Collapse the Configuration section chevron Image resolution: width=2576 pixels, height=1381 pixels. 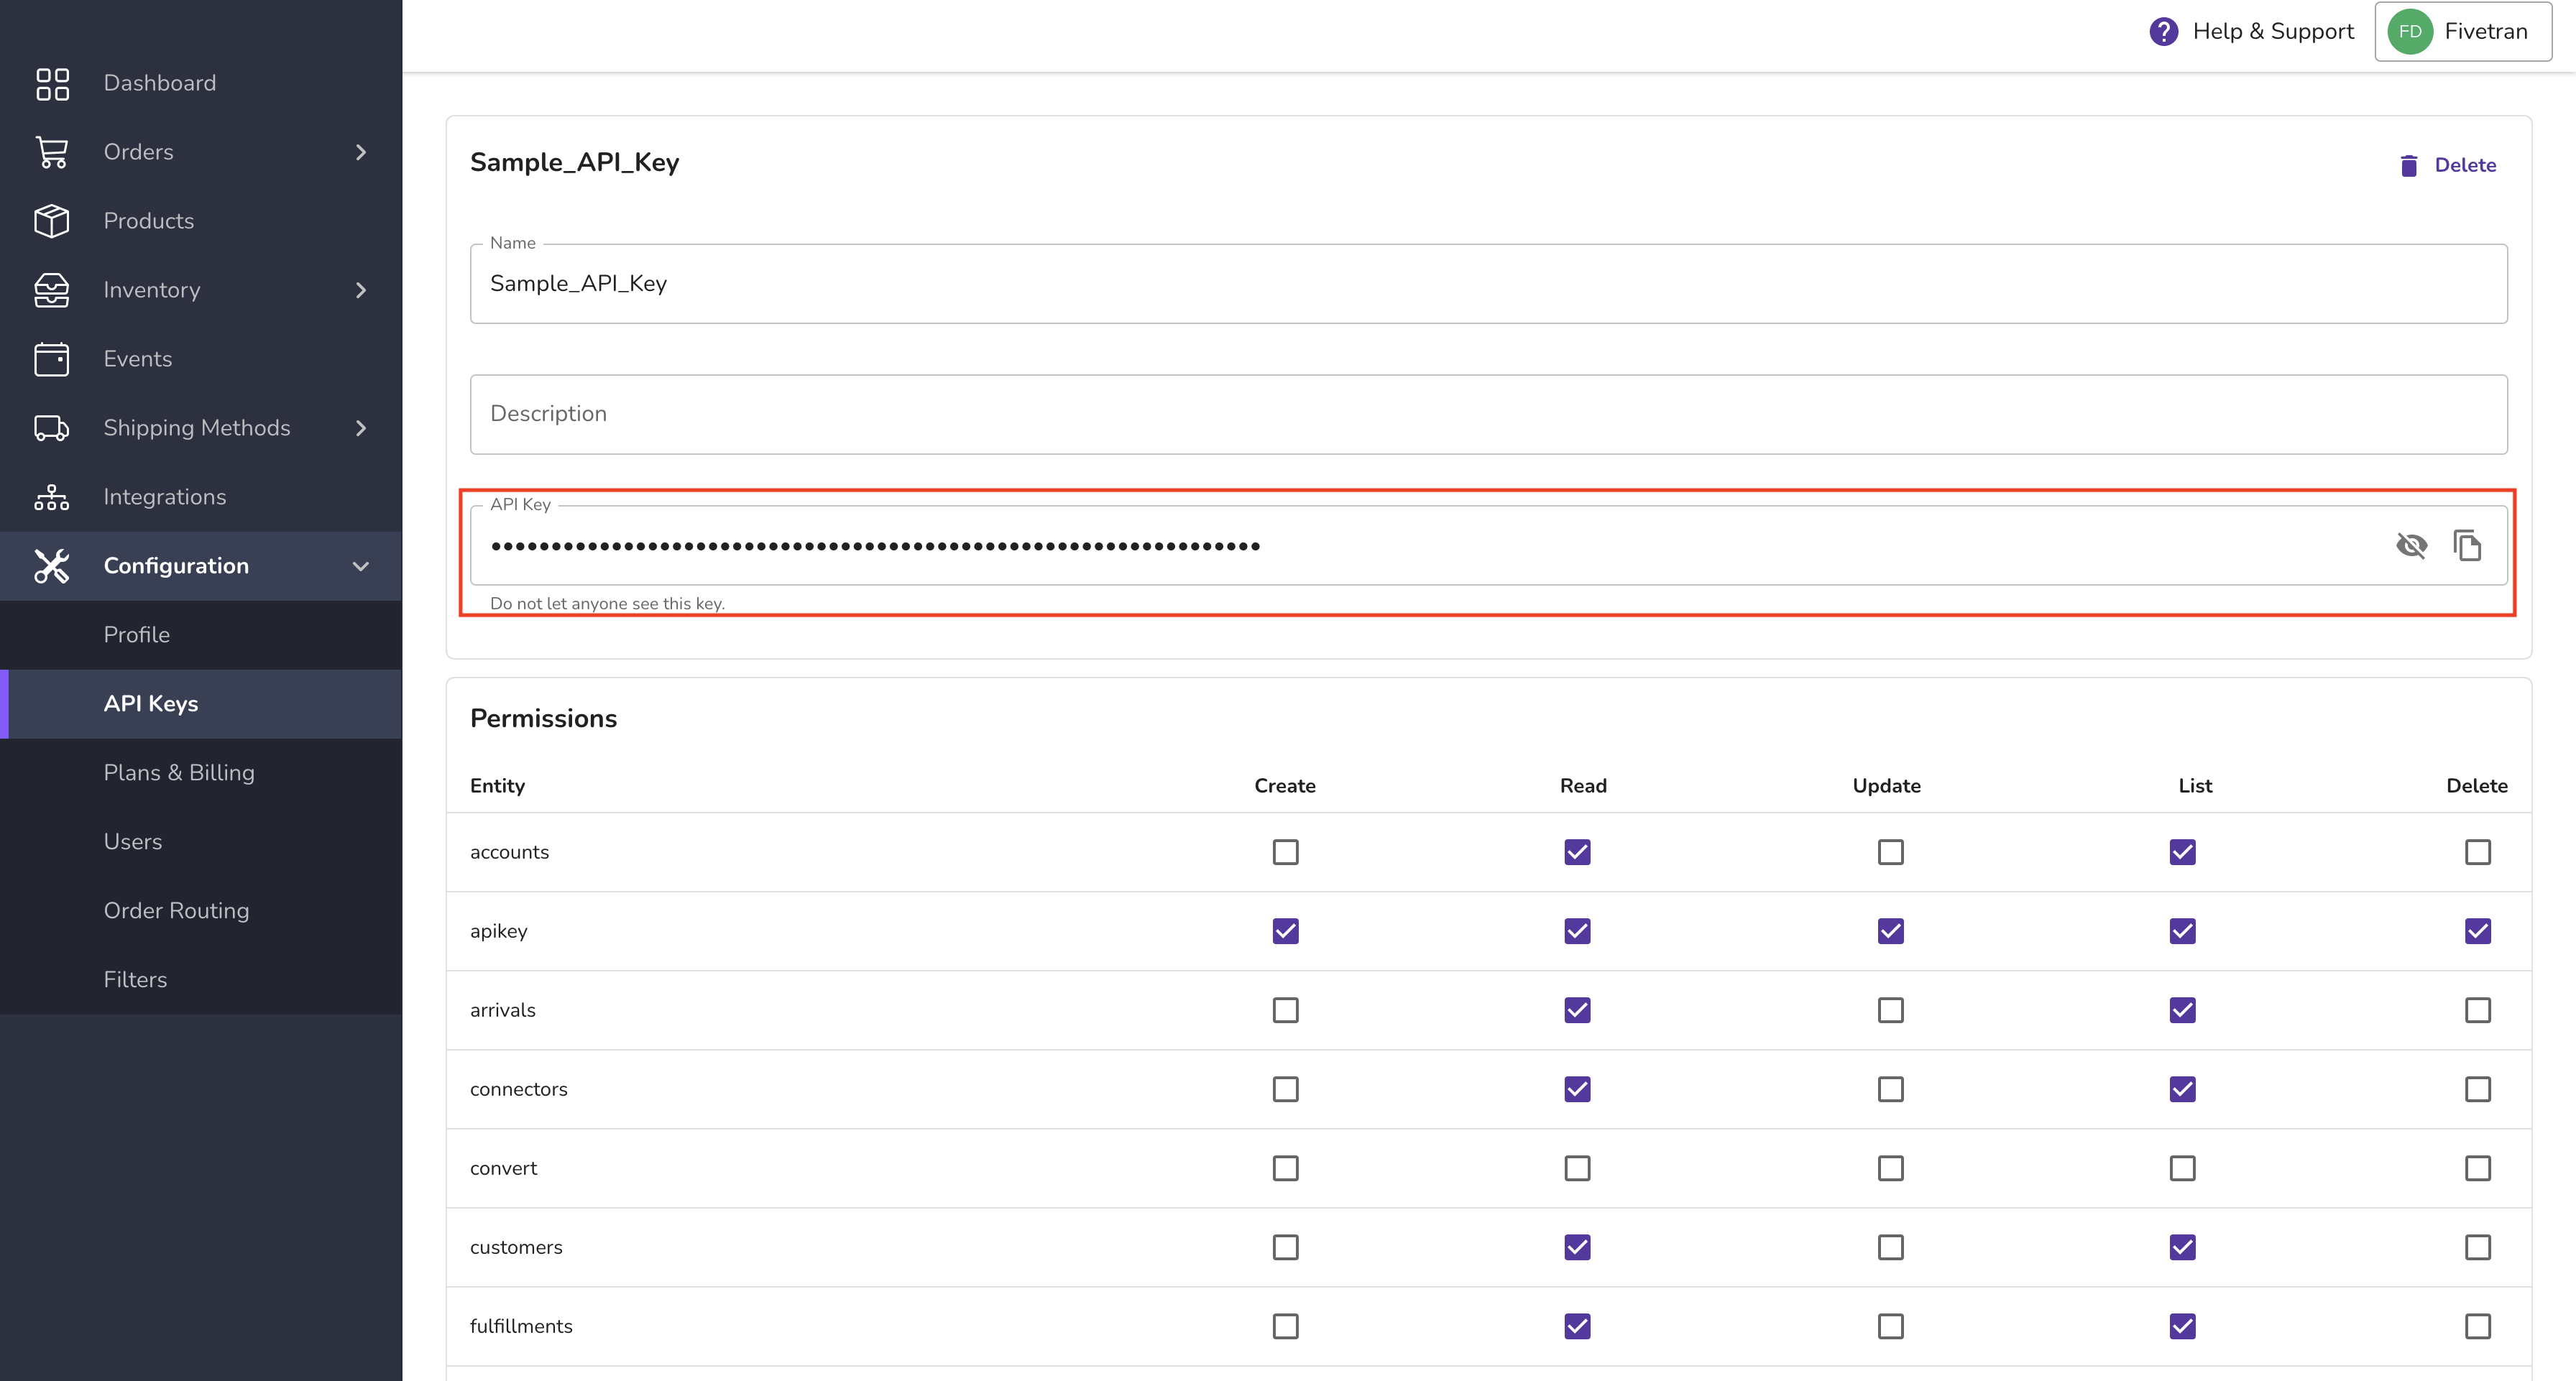click(361, 566)
